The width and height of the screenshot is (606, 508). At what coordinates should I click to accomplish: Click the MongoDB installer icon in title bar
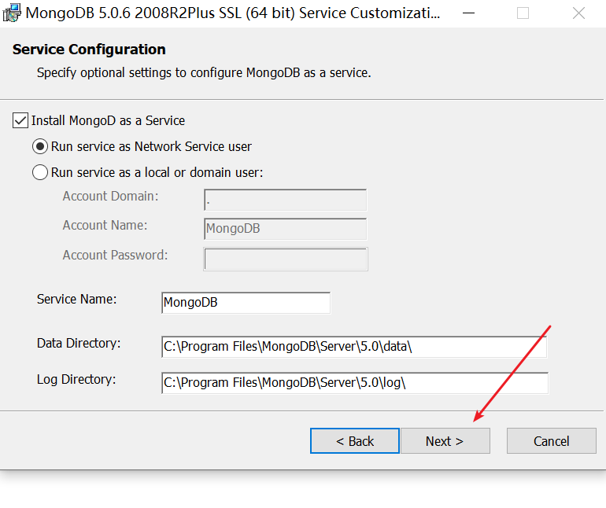[x=12, y=13]
